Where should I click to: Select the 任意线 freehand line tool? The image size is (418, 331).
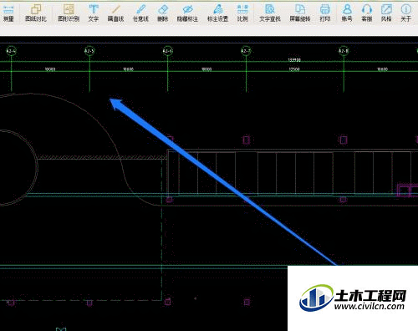[140, 13]
